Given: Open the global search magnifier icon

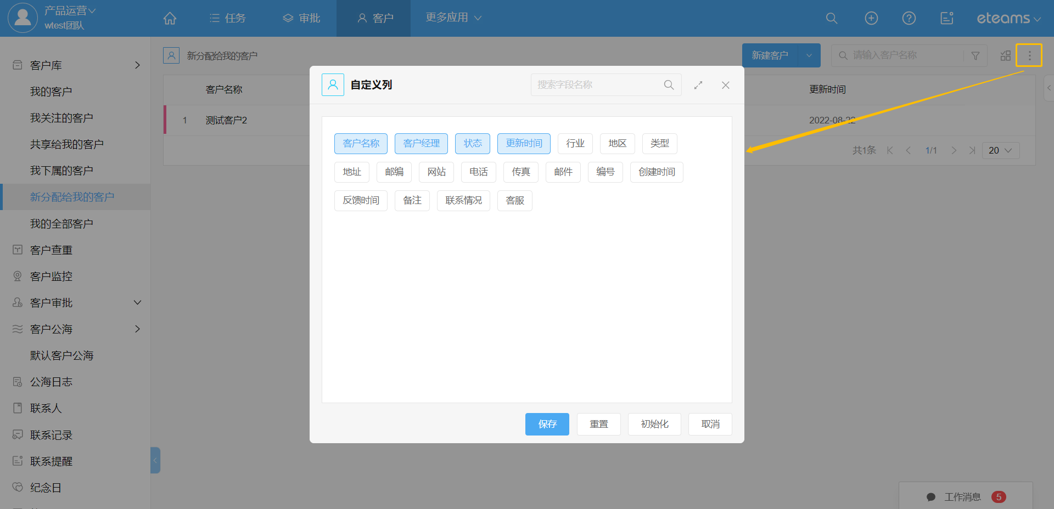Looking at the screenshot, I should coord(831,18).
